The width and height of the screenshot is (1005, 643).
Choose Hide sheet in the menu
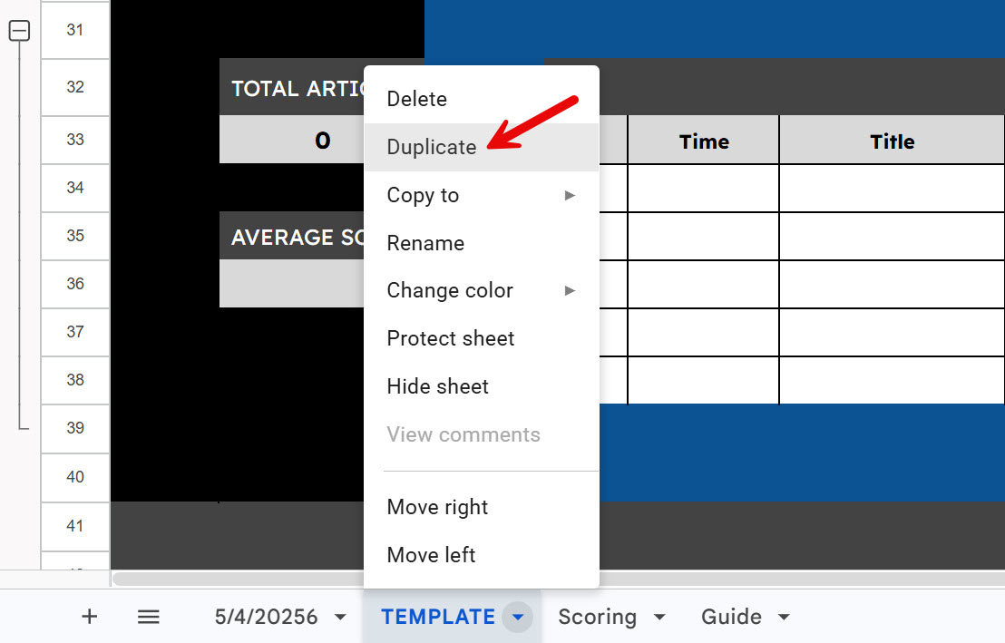click(482, 386)
